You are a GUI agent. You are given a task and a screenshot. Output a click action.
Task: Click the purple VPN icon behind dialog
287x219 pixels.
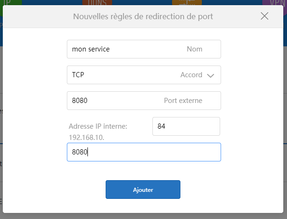point(274,2)
